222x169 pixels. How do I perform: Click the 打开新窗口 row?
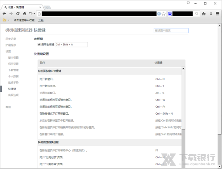110,79
